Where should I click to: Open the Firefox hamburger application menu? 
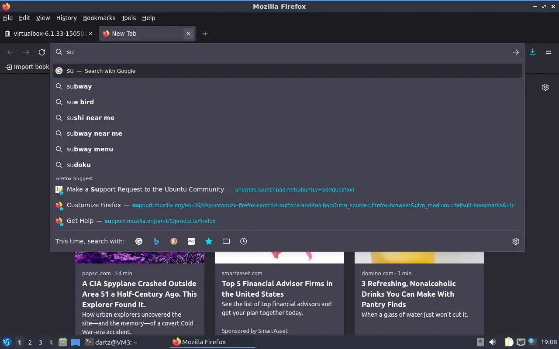[549, 52]
